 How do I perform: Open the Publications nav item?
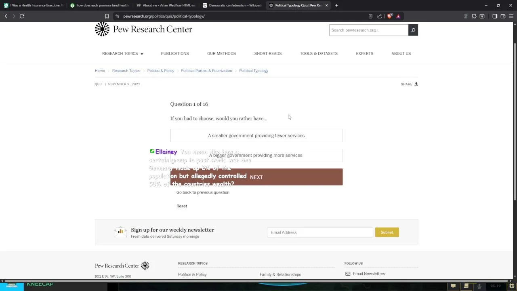(175, 53)
